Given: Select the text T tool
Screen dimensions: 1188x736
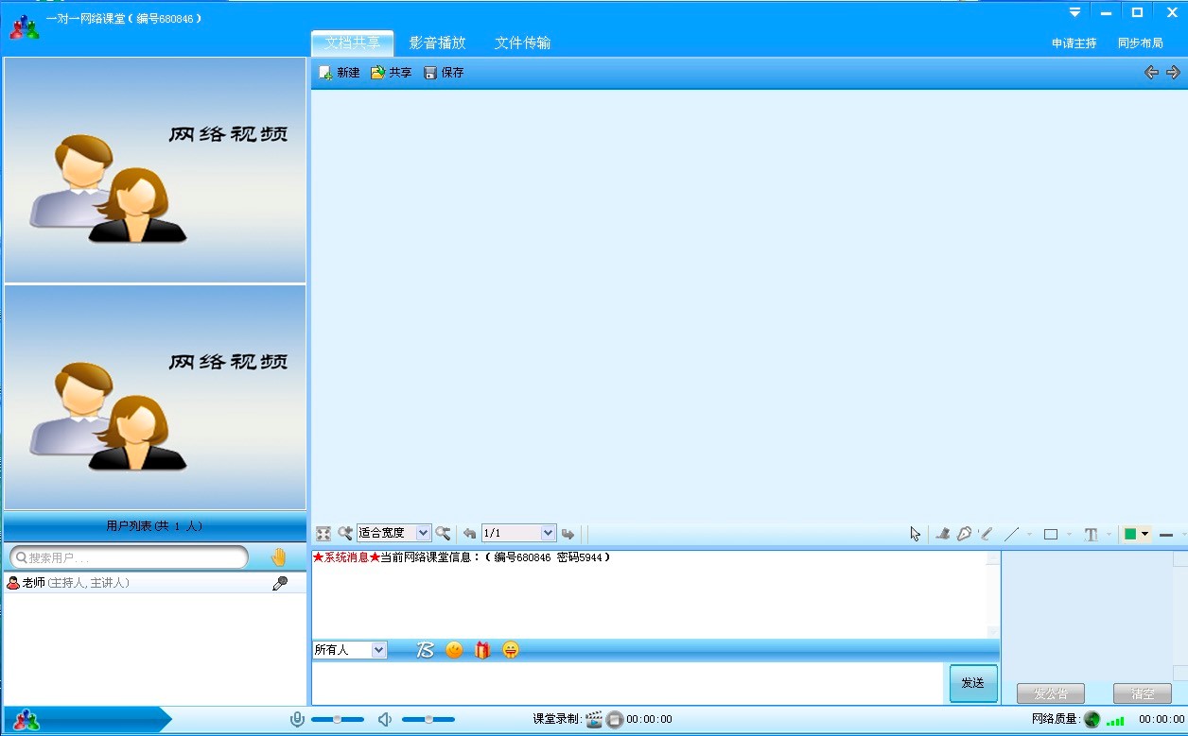Looking at the screenshot, I should [x=1091, y=534].
